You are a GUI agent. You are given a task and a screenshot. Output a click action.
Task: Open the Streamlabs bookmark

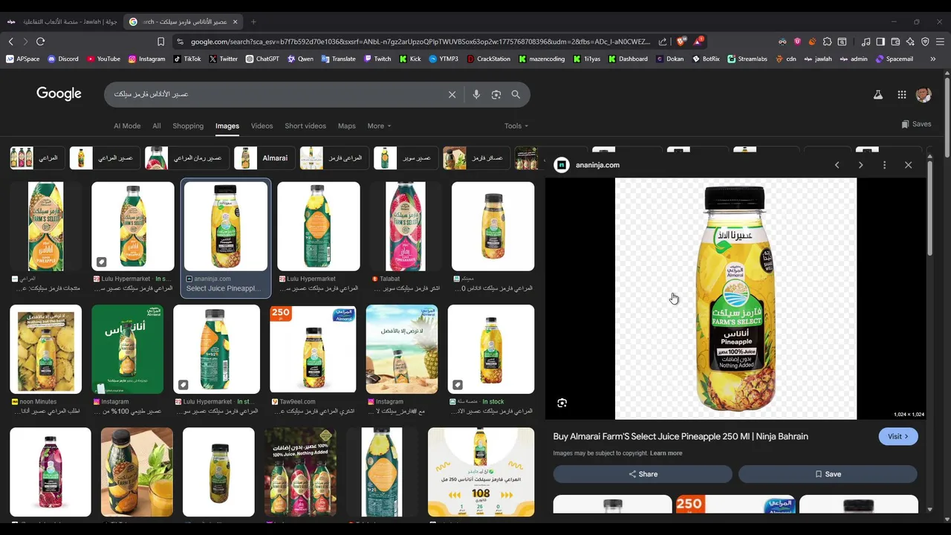click(747, 59)
